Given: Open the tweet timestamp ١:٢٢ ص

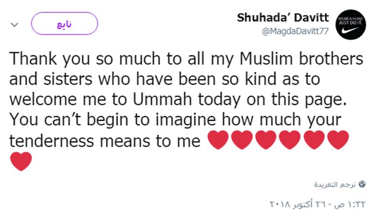Looking at the screenshot, I should [350, 204].
